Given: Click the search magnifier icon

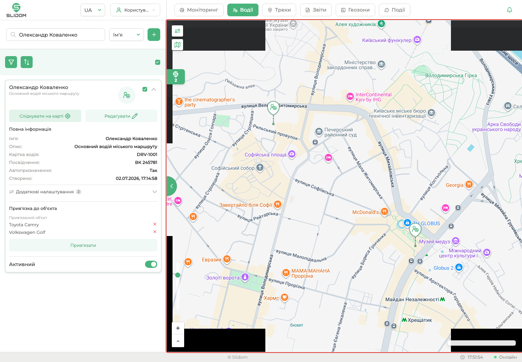Looking at the screenshot, I should click(13, 35).
